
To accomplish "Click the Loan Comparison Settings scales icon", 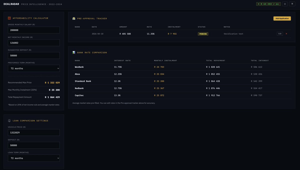I will (9, 121).
